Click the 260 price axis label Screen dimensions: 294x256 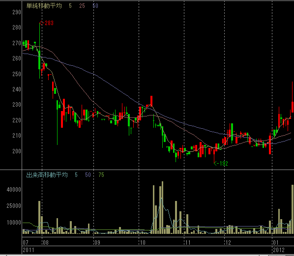[17, 58]
